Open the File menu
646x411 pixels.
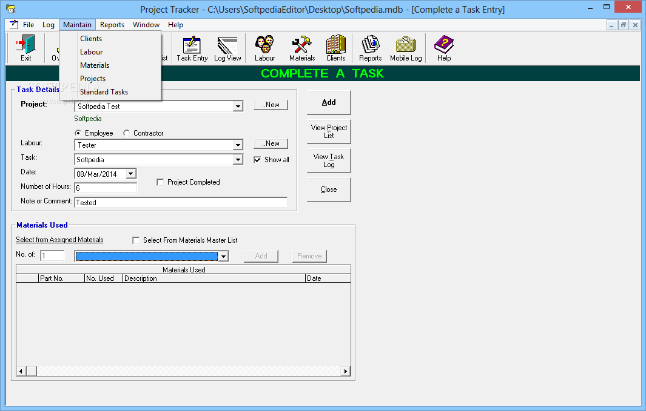click(x=29, y=25)
